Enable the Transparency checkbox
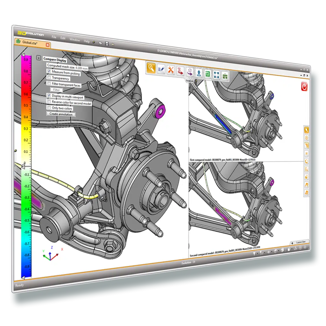326x326 pixels. 49,77
